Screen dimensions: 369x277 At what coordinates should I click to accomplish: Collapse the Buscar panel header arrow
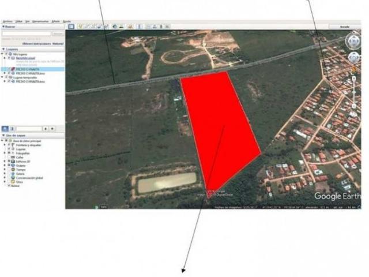(3, 27)
